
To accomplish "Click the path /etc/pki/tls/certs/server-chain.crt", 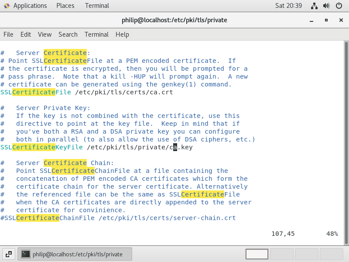I will (x=167, y=218).
